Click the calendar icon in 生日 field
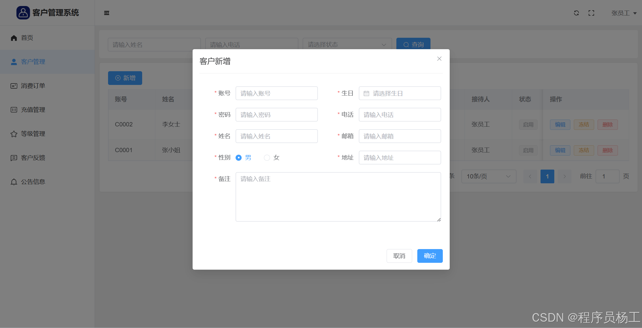This screenshot has width=642, height=328. (x=366, y=94)
